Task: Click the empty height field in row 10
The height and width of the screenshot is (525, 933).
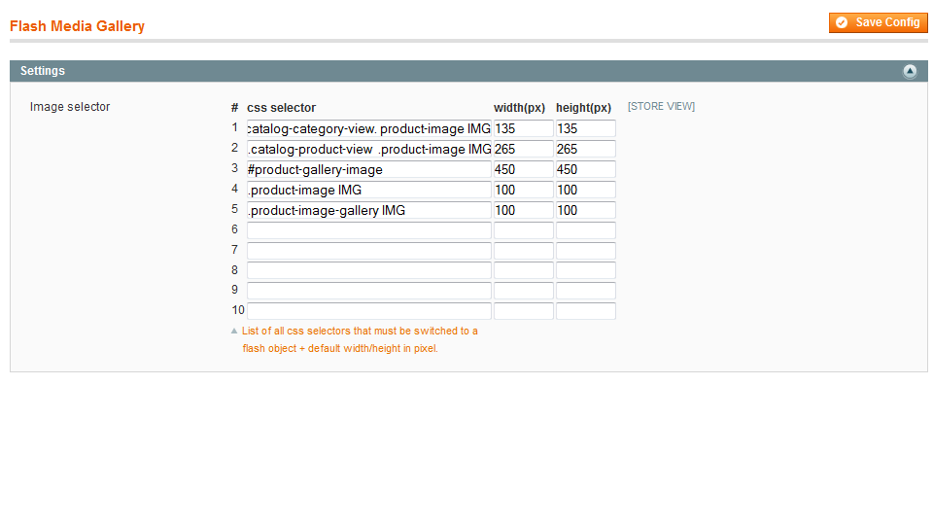Action: click(x=585, y=311)
